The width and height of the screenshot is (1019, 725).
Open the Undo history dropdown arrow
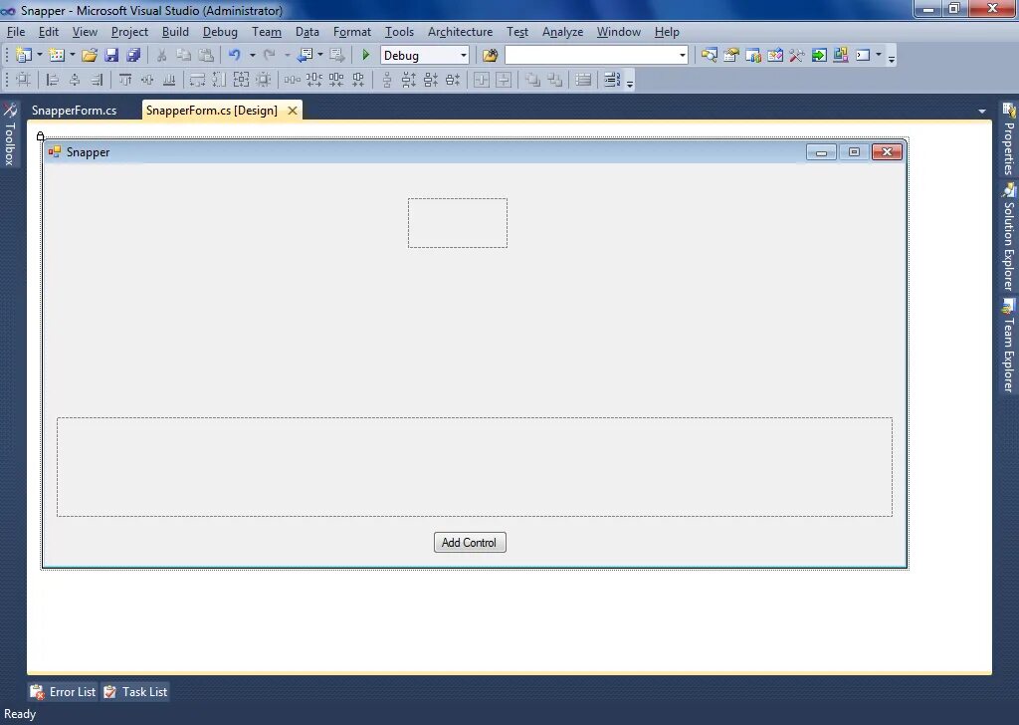(252, 55)
